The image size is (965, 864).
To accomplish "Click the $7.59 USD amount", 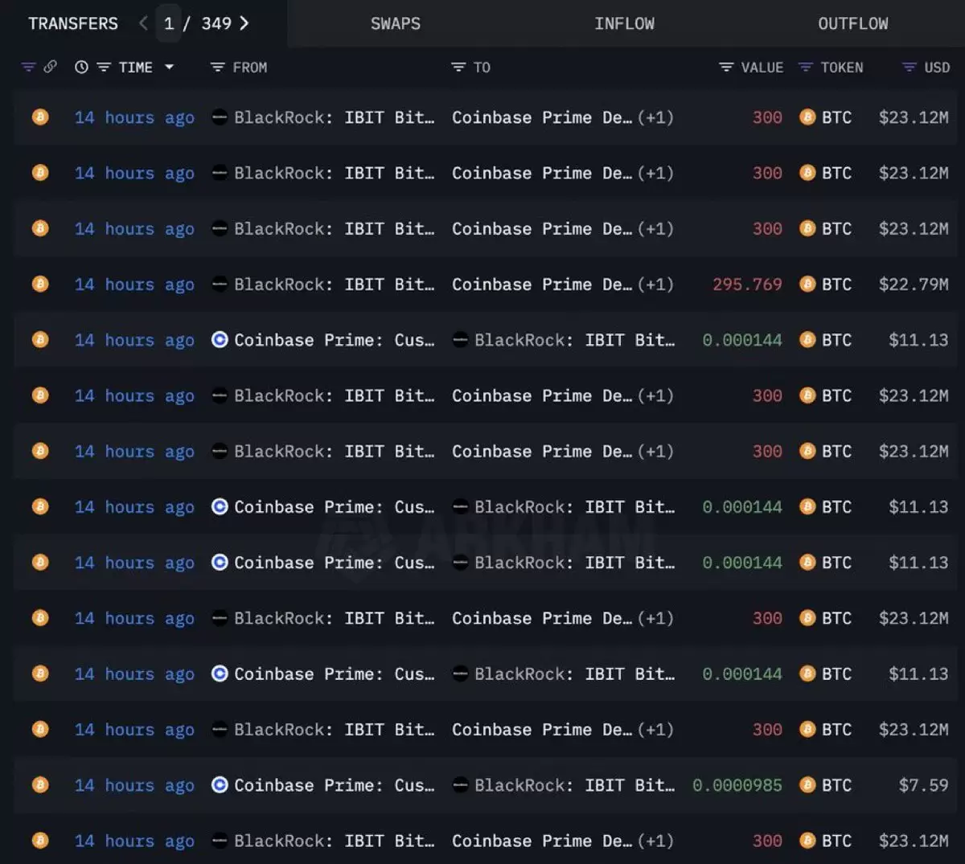I will coord(923,785).
